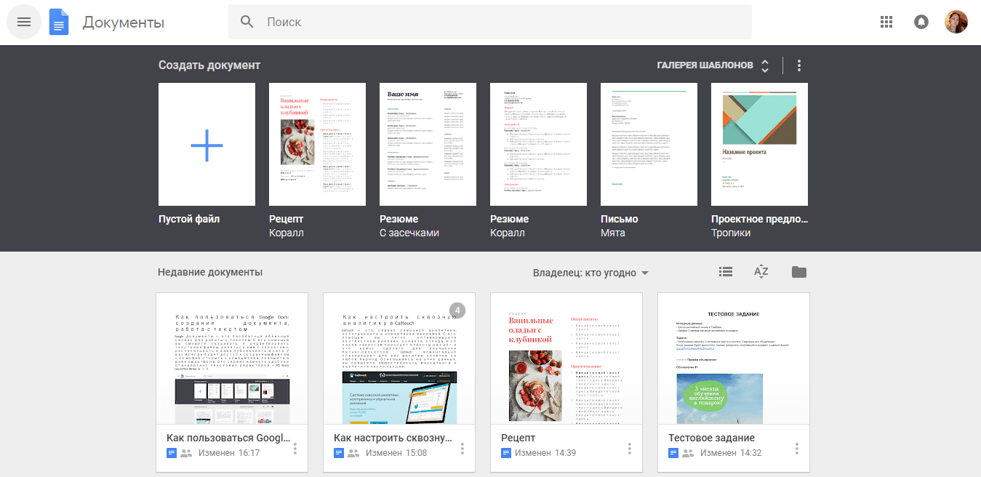
Task: Open your profile account avatar
Action: pos(956,22)
